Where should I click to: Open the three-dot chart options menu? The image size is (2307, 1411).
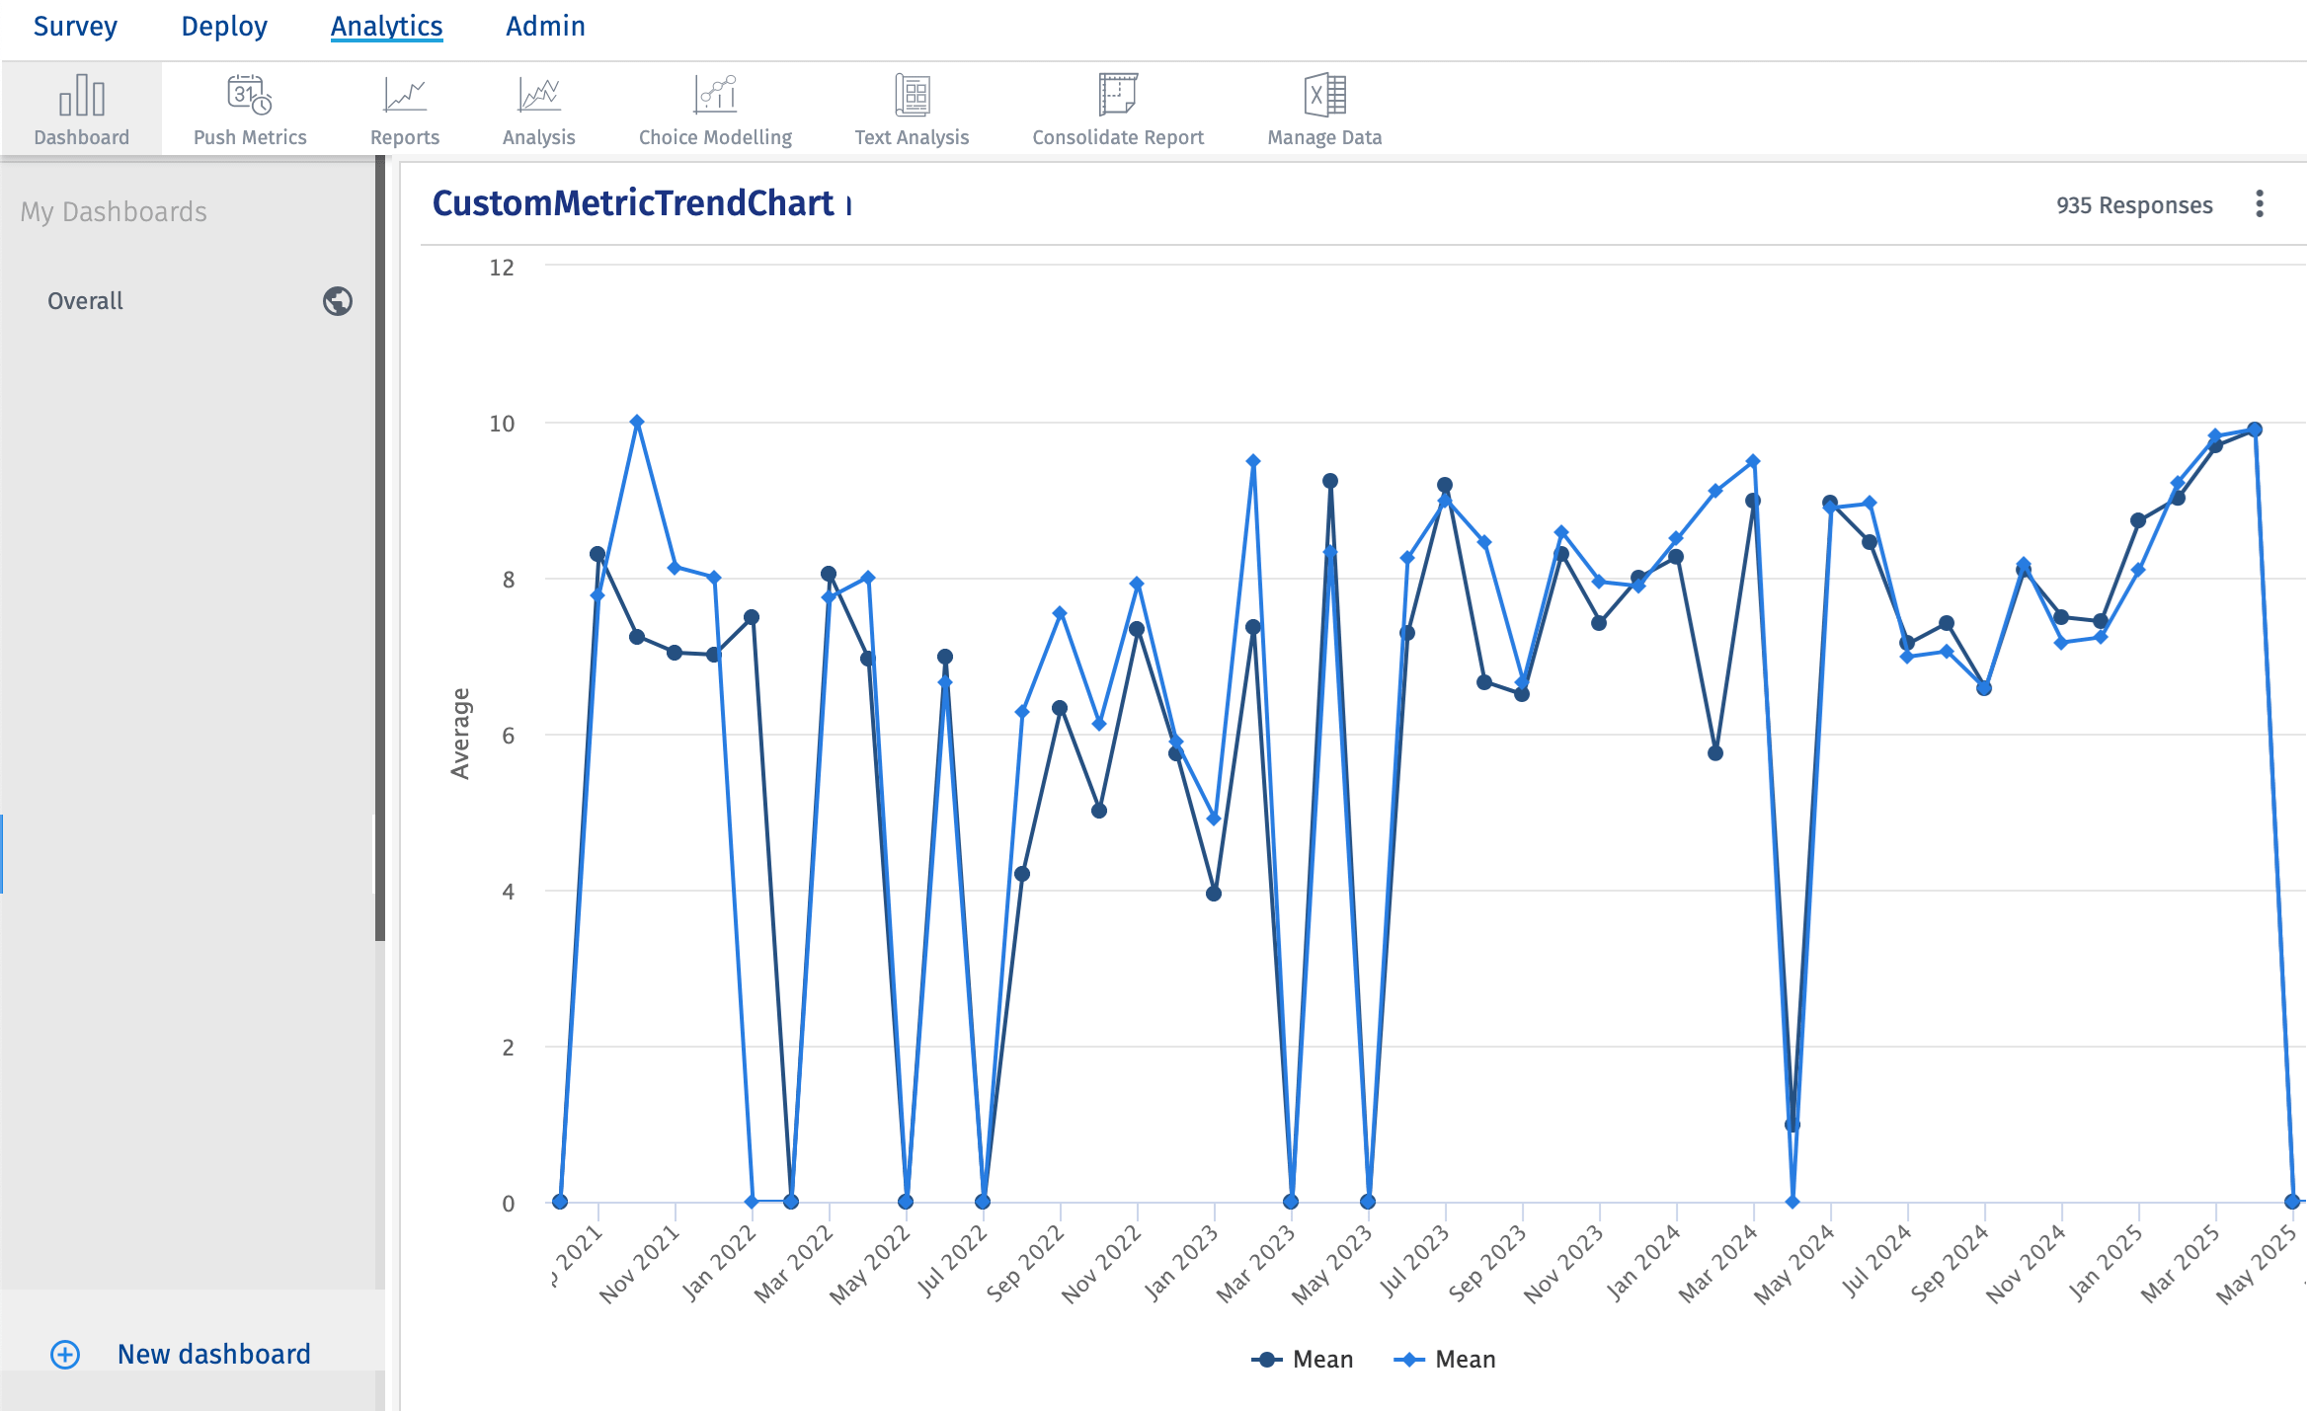click(2259, 204)
